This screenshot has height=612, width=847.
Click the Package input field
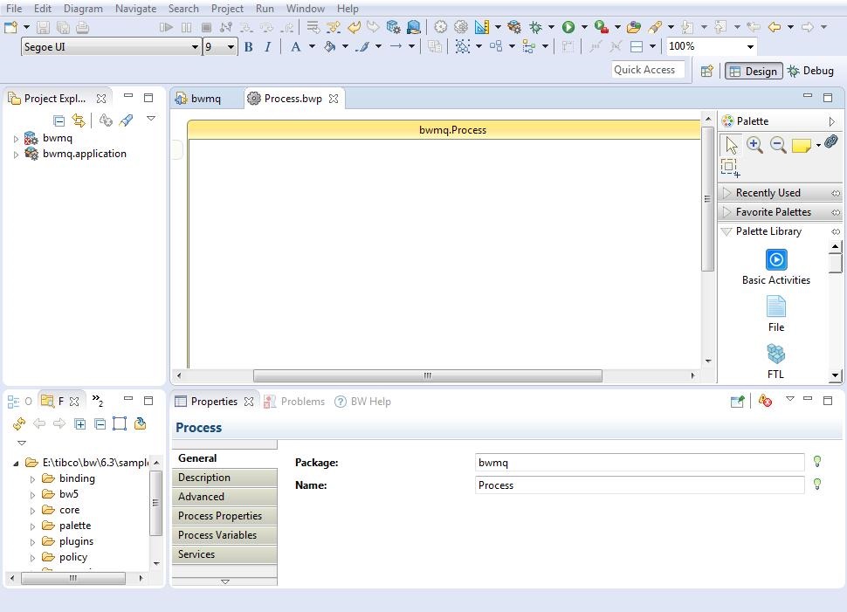click(639, 463)
